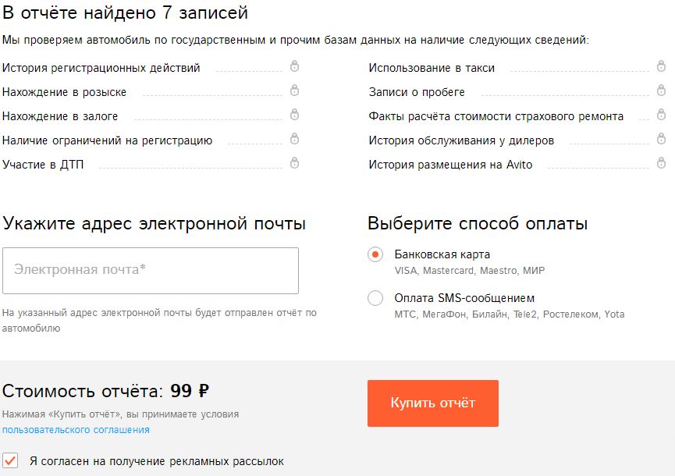Click the Записи о пробеге label

click(417, 92)
